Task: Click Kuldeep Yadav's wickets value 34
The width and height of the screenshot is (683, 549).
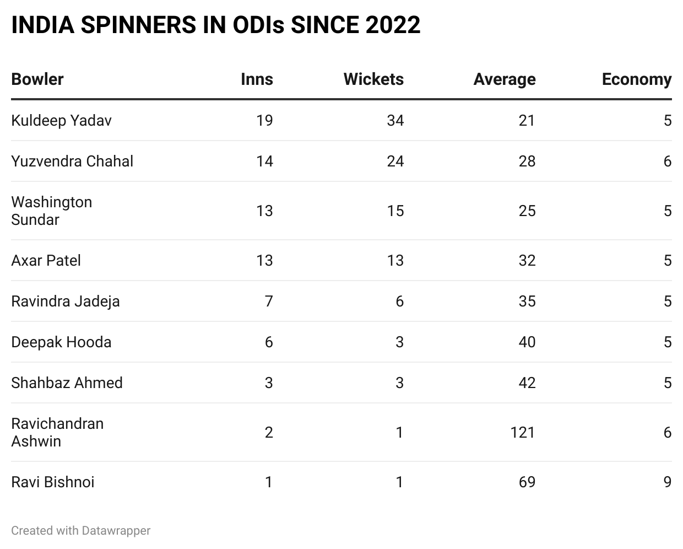Action: pyautogui.click(x=395, y=120)
